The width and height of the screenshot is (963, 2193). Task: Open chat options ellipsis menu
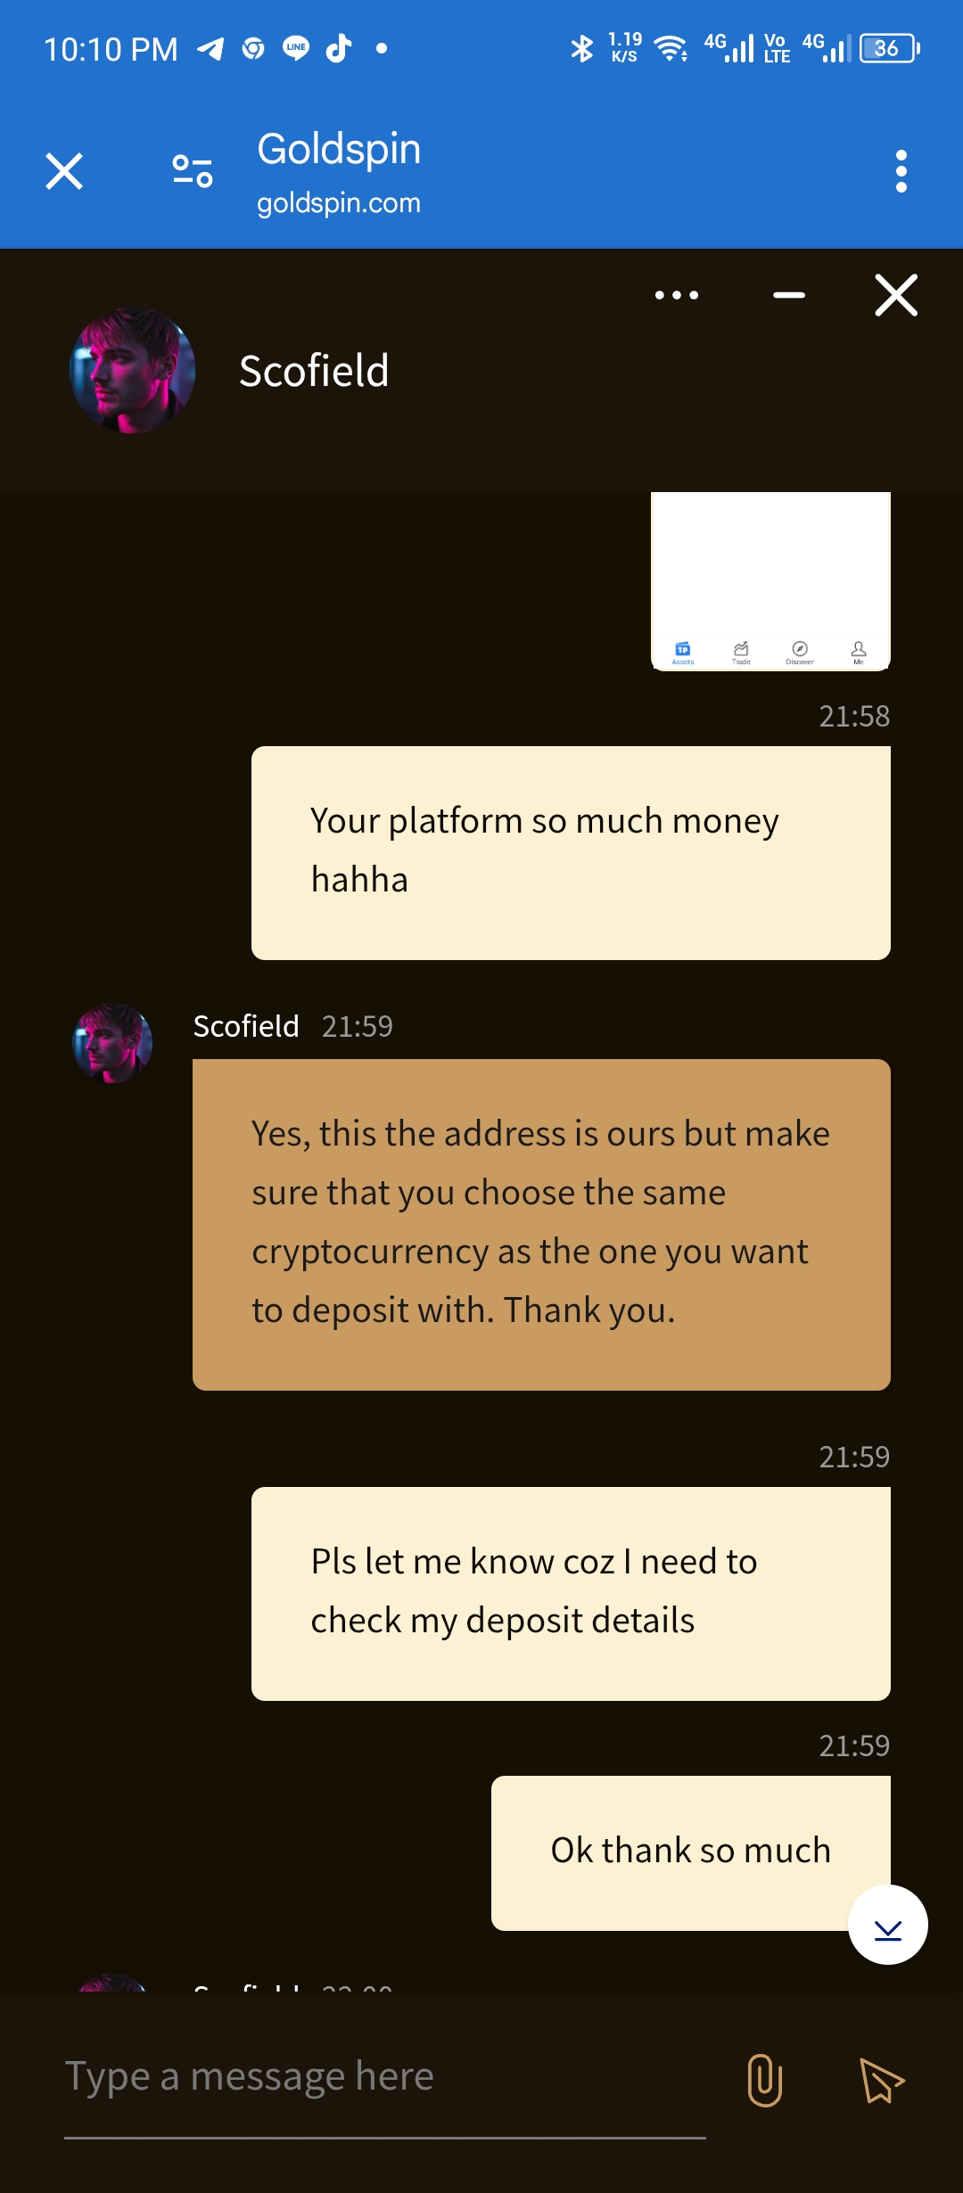tap(677, 295)
